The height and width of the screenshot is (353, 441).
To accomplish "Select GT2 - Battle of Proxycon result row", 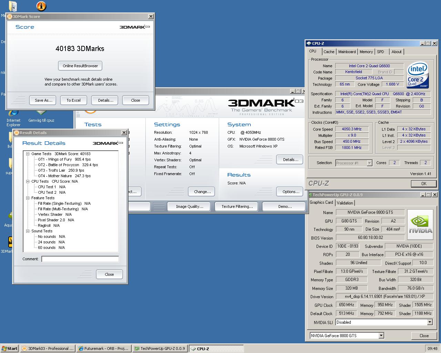I will point(68,165).
